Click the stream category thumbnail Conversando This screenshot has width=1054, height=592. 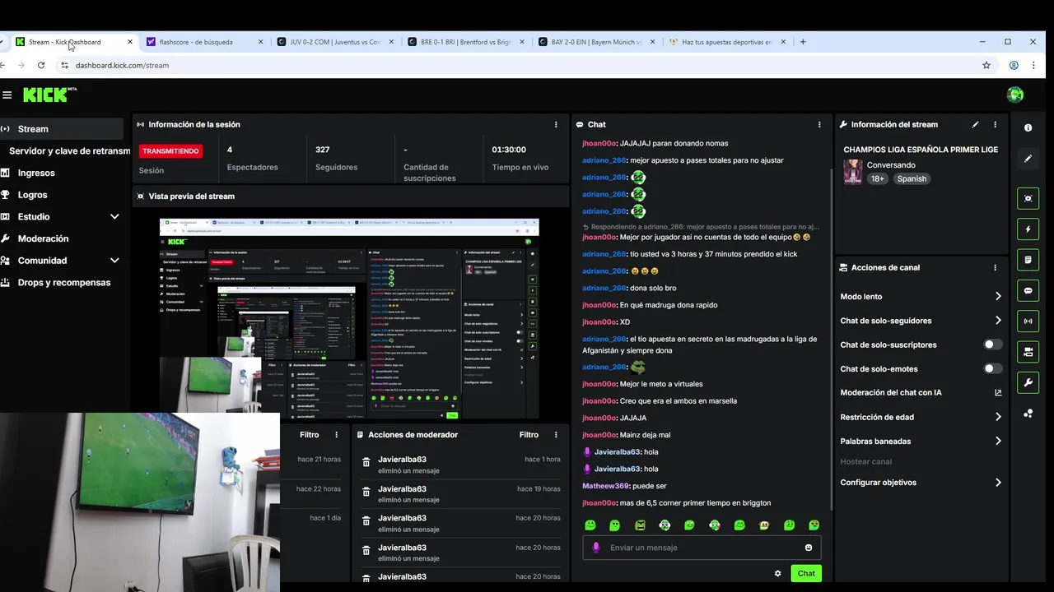tap(853, 172)
